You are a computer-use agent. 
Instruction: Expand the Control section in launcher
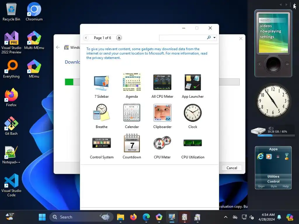(x=273, y=181)
